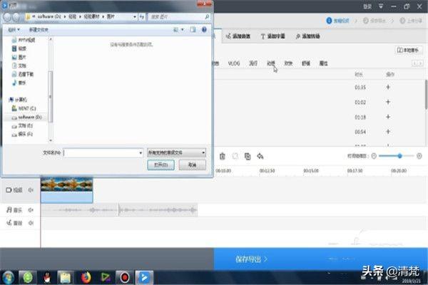Viewport: 428px width, 285px height.
Task: Open the QQ penguin icon in taskbar
Action: [47, 277]
